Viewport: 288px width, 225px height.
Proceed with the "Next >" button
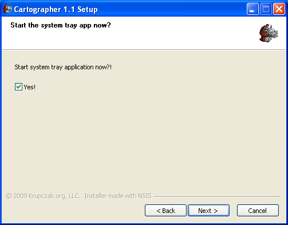(208, 211)
